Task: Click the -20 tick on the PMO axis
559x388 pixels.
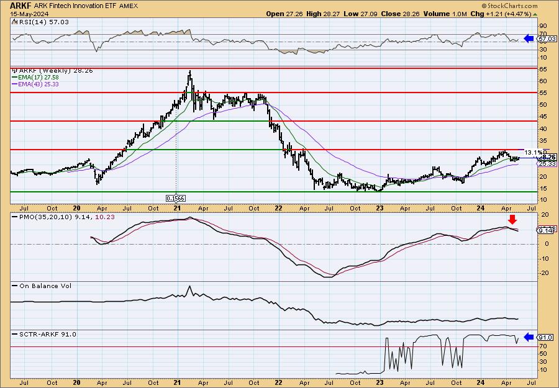Action: coord(543,273)
